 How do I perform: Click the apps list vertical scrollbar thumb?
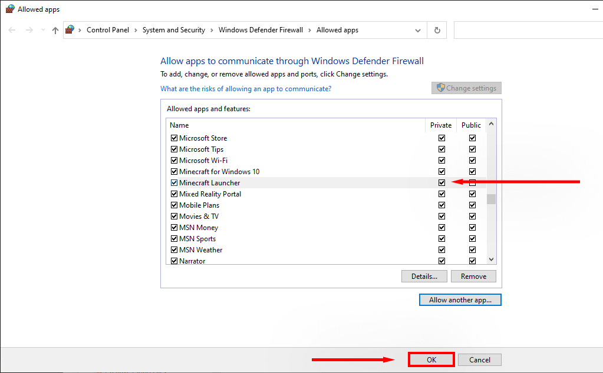(491, 198)
